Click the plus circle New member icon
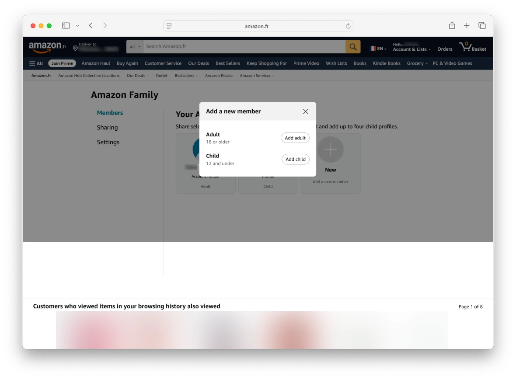This screenshot has height=379, width=516. click(x=331, y=150)
